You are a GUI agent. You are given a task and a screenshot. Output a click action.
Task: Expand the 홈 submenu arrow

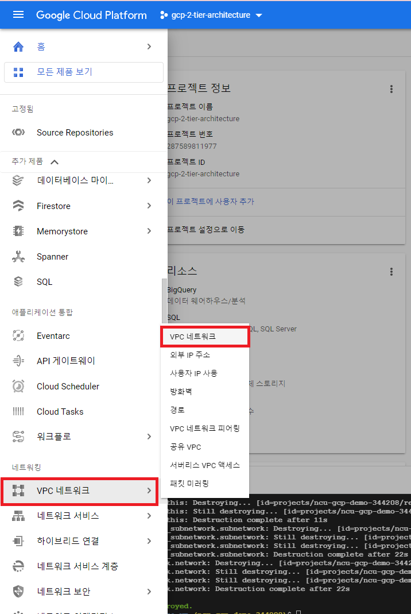point(149,47)
